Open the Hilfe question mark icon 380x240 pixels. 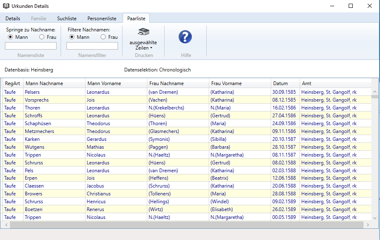[x=185, y=37]
